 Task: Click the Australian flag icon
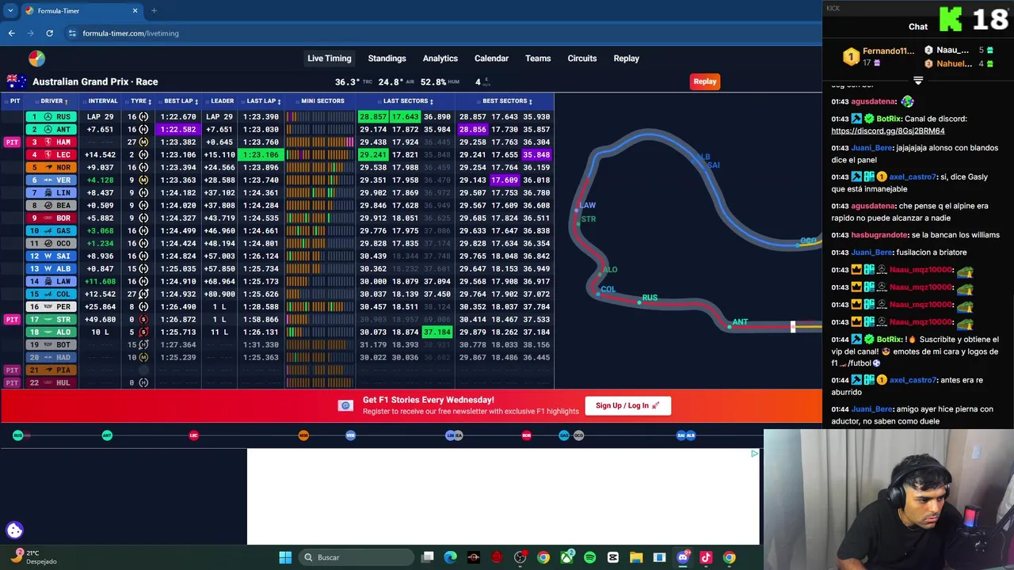(x=16, y=82)
